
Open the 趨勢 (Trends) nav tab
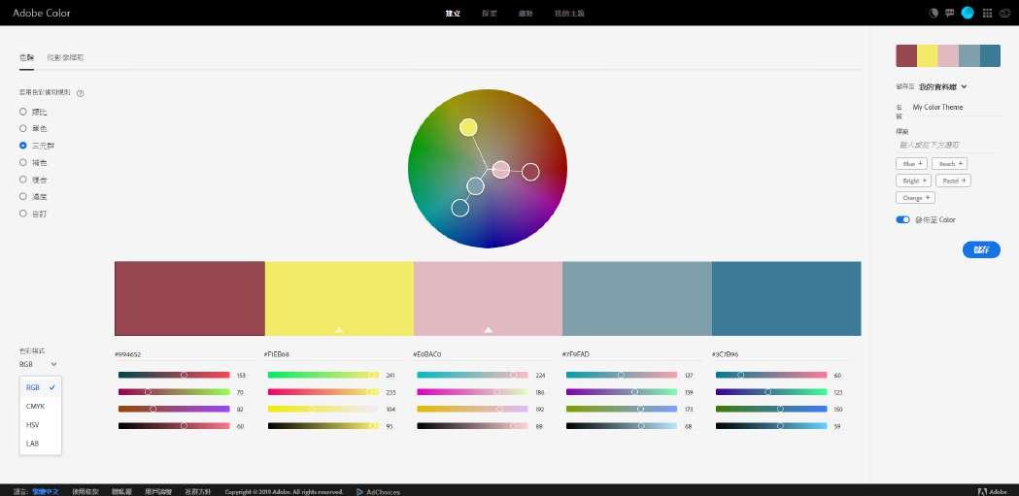click(x=526, y=13)
